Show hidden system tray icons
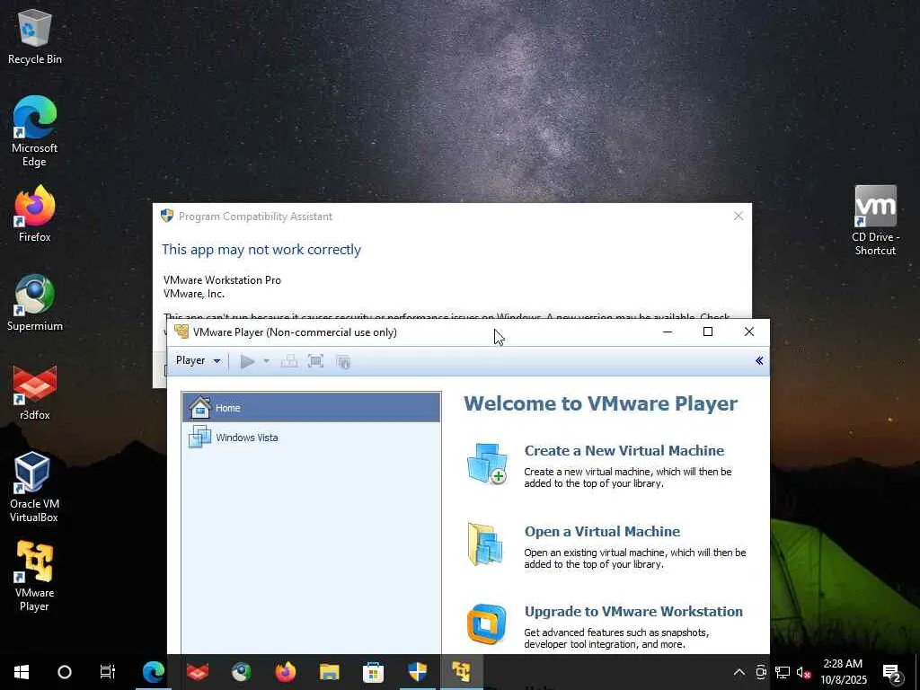This screenshot has width=920, height=690. tap(739, 672)
